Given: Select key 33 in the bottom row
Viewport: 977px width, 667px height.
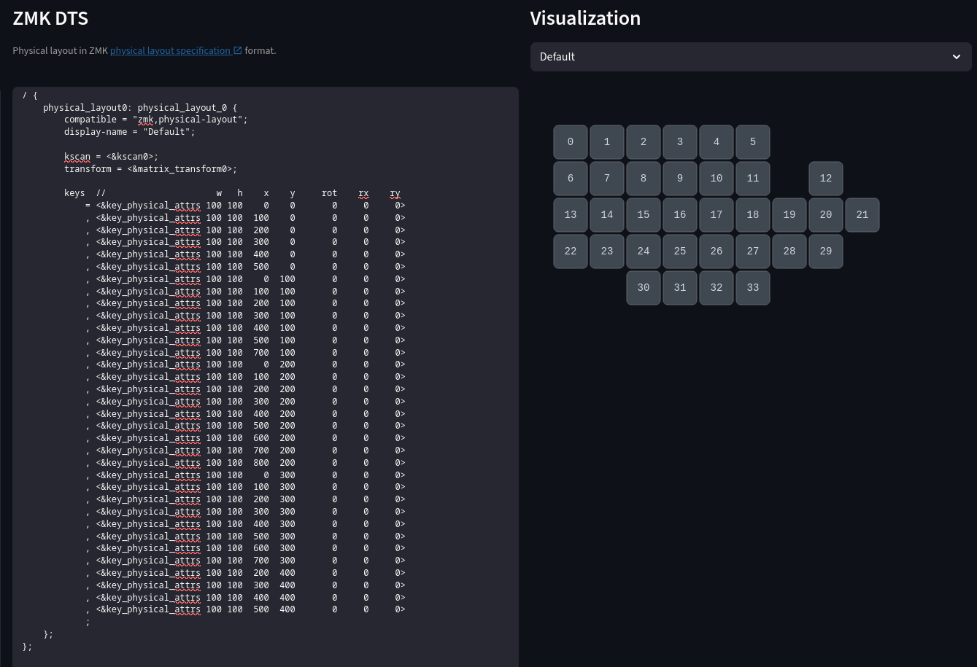Looking at the screenshot, I should click(753, 288).
